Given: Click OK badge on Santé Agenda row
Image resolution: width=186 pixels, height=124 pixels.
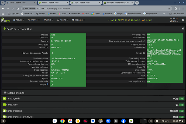Looking at the screenshot, I should coord(181,99).
